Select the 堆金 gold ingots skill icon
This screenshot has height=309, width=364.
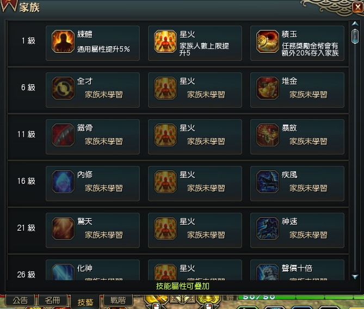[268, 88]
